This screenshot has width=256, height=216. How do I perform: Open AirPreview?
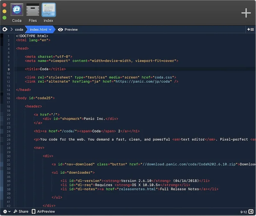(44, 212)
